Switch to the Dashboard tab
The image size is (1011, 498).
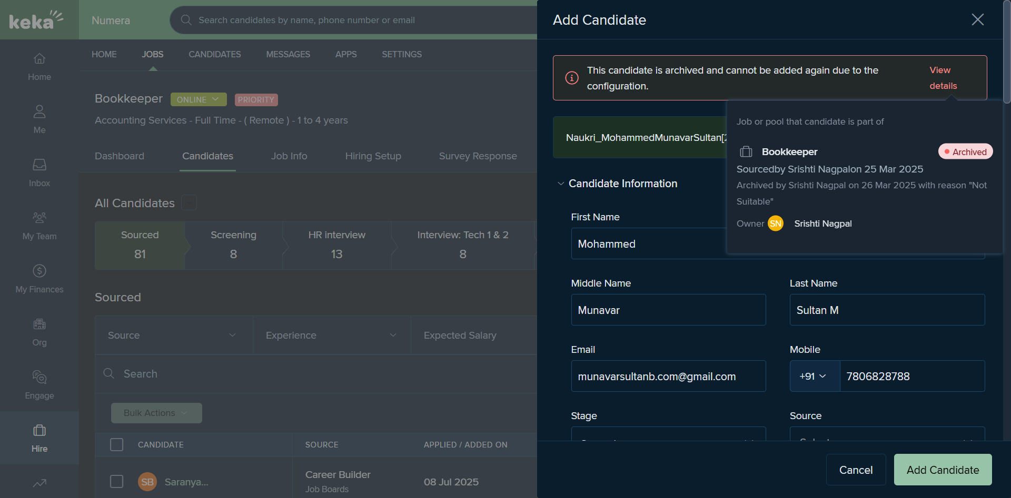[120, 156]
